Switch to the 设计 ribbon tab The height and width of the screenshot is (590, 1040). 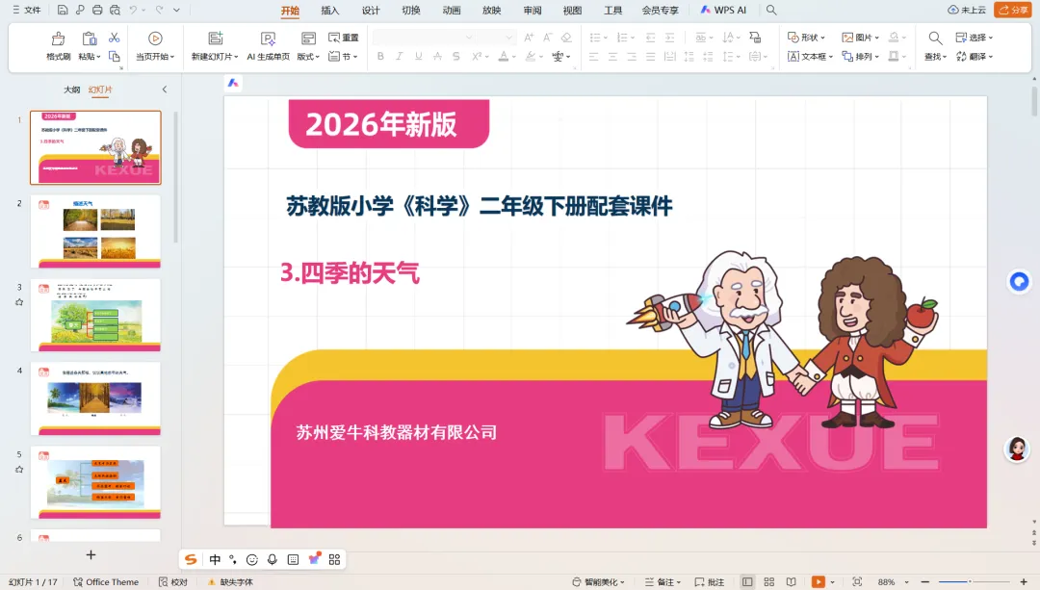pyautogui.click(x=371, y=10)
